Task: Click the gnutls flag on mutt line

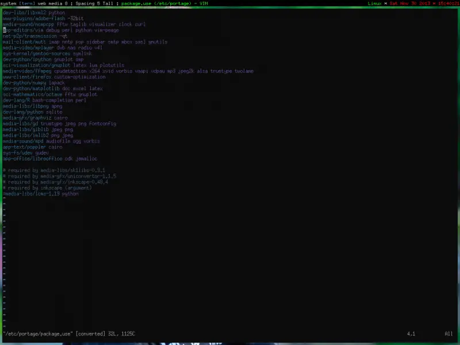Action: pos(158,42)
